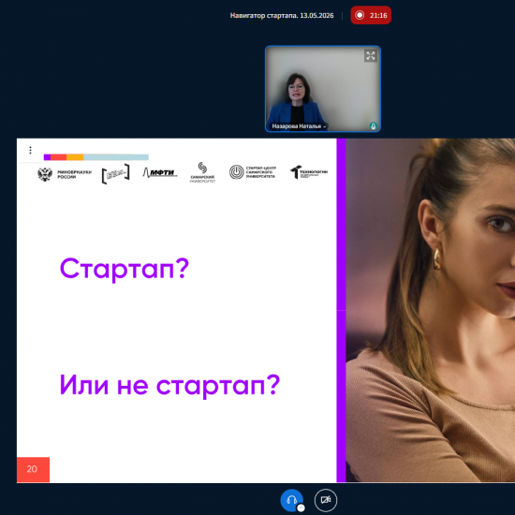This screenshot has height=515, width=515.
Task: Click the 21:16 recording timer
Action: 378,15
